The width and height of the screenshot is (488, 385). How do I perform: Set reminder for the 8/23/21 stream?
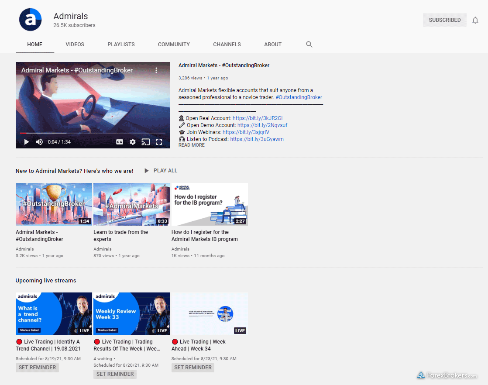pos(193,368)
